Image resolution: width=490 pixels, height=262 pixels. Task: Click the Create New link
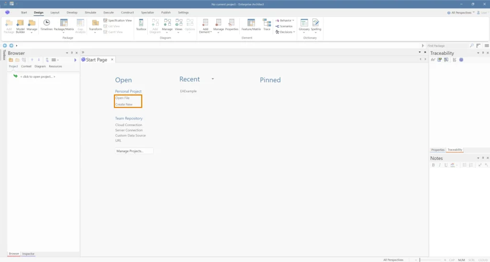[124, 105]
